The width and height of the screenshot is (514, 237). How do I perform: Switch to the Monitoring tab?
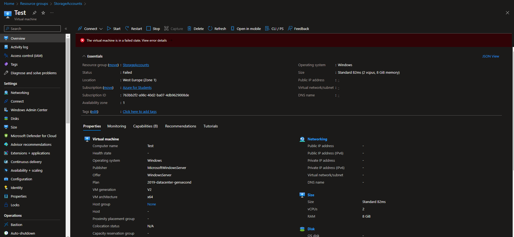coord(117,126)
